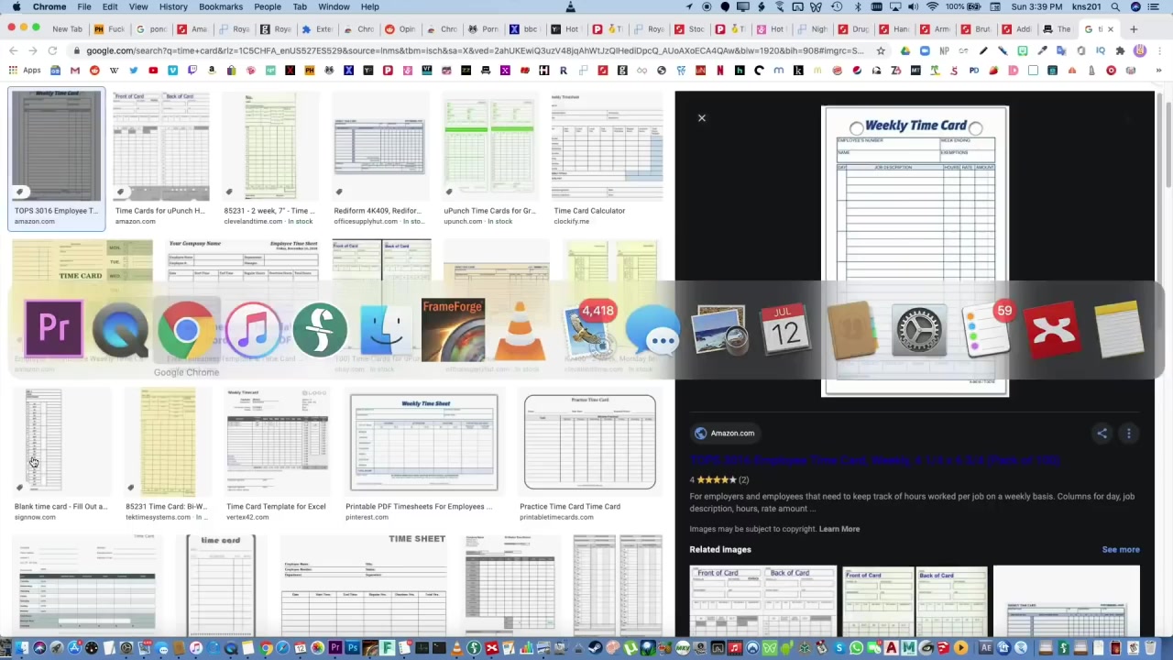Open more options for previewed image

[x=1129, y=434]
